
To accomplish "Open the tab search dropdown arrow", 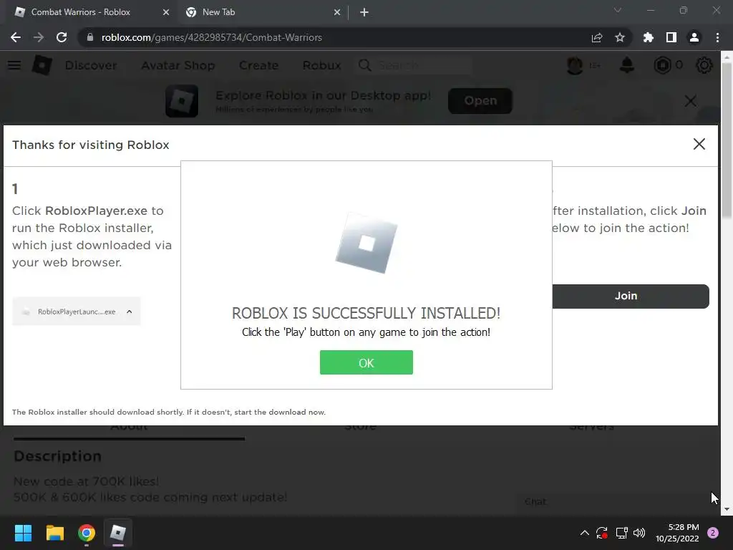I will (x=618, y=10).
